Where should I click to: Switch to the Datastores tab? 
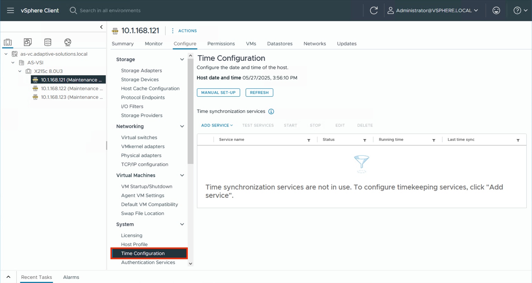[x=280, y=43]
